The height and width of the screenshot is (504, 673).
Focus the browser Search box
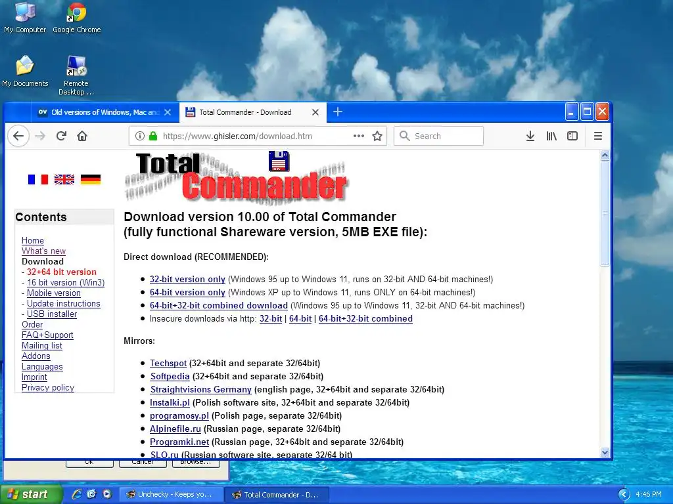[438, 136]
